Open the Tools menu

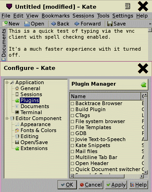pyautogui.click(x=103, y=16)
